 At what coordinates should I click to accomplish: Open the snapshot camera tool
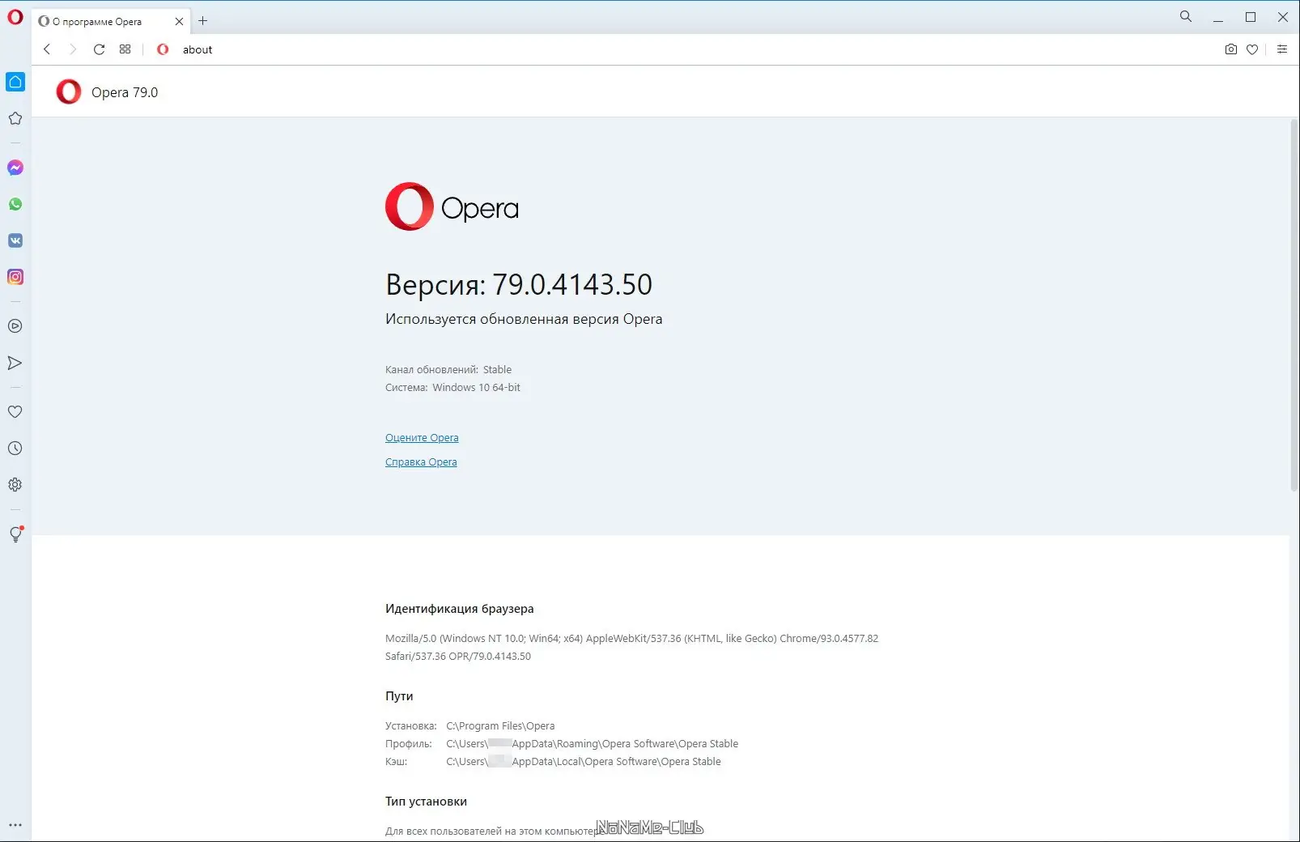click(x=1230, y=49)
